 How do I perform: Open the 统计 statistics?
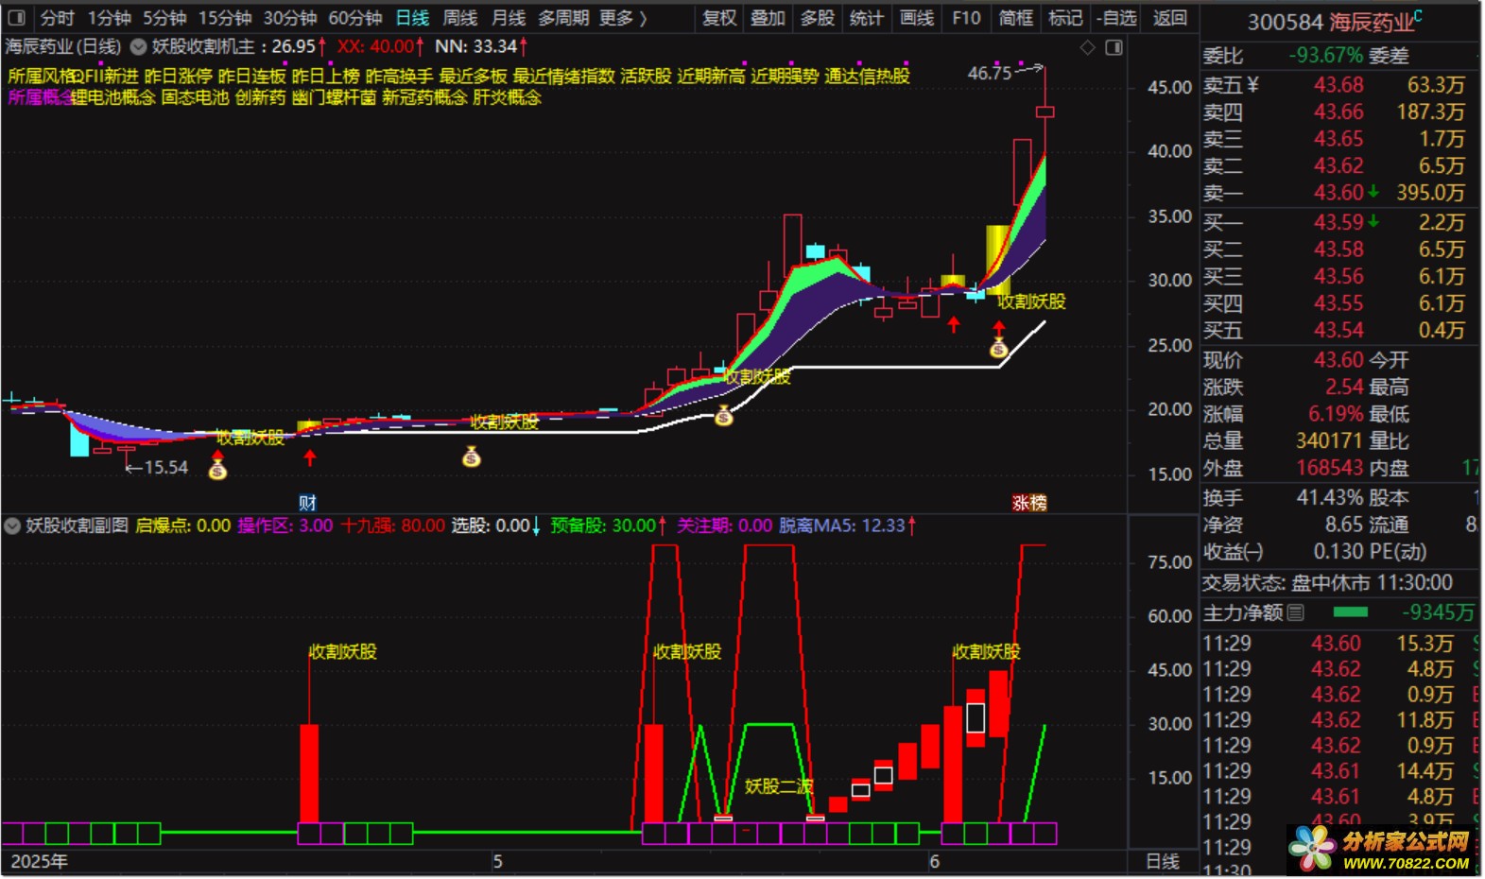click(x=867, y=18)
